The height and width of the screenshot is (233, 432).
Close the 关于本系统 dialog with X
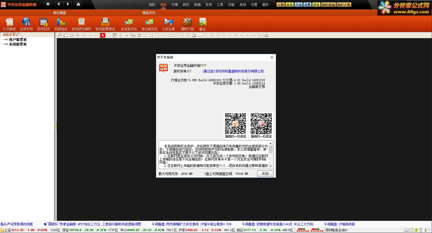pyautogui.click(x=272, y=57)
